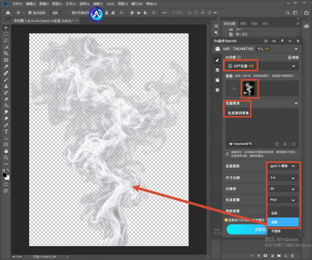Click the DeepSeek扩写 button

(240, 144)
